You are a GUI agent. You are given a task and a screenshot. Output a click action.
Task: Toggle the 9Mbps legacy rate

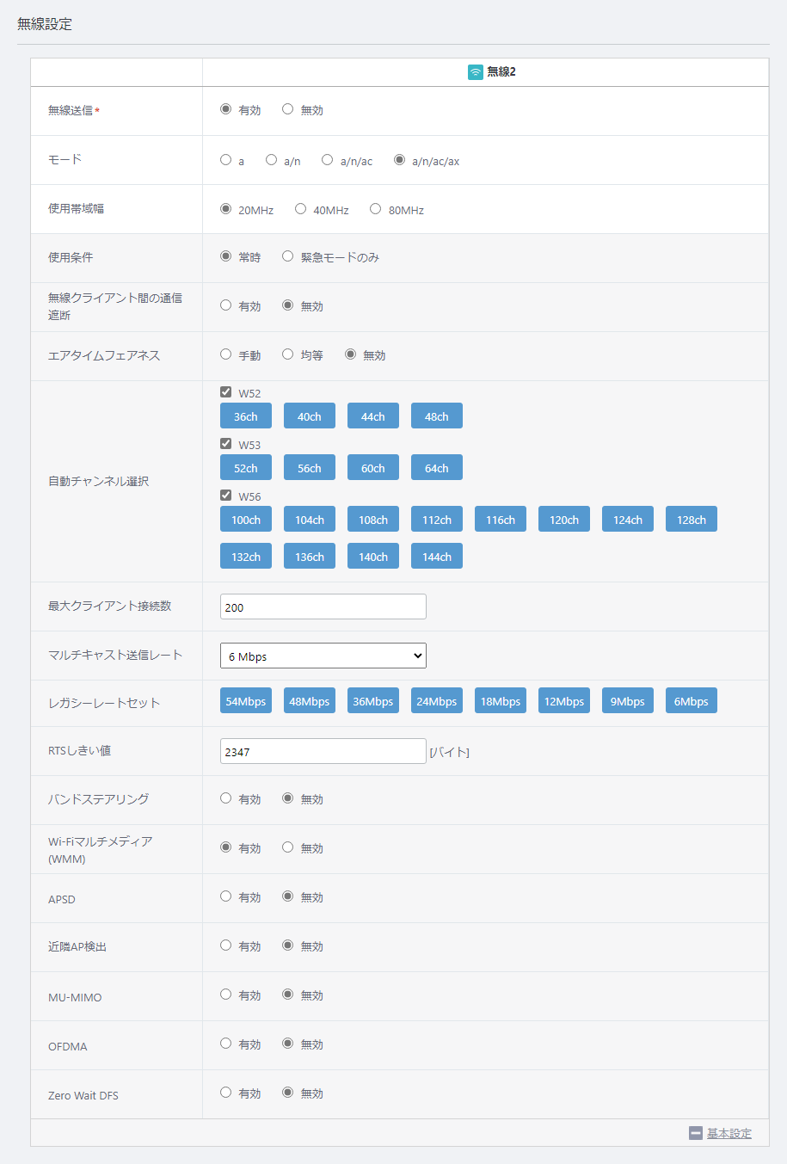[628, 701]
